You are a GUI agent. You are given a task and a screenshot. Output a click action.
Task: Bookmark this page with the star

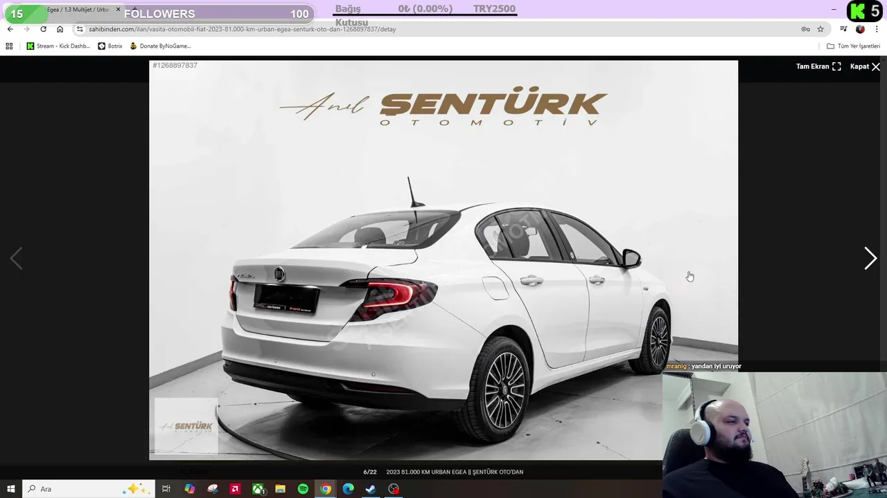(820, 29)
